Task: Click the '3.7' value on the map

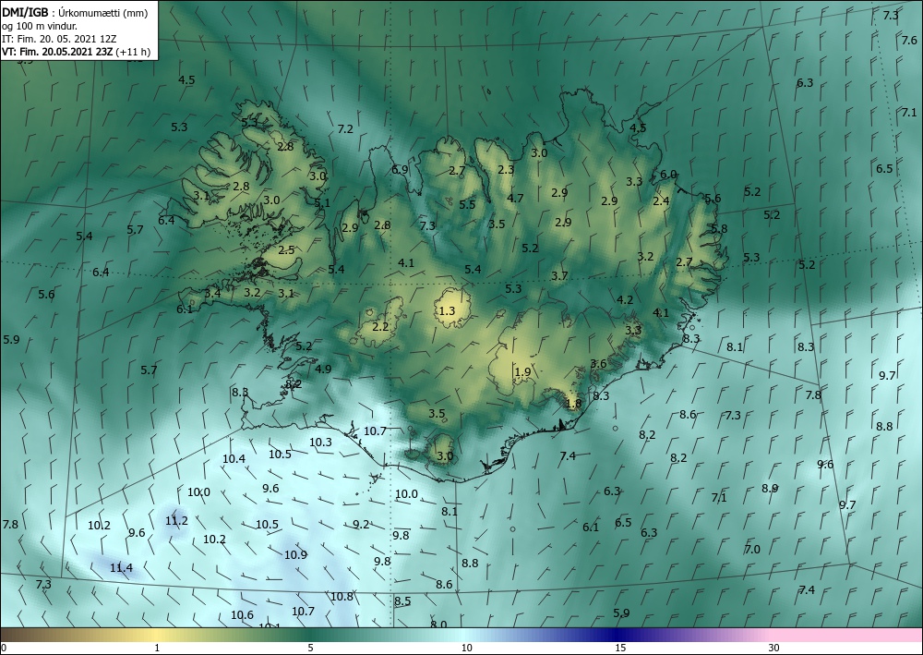Action: pyautogui.click(x=559, y=275)
